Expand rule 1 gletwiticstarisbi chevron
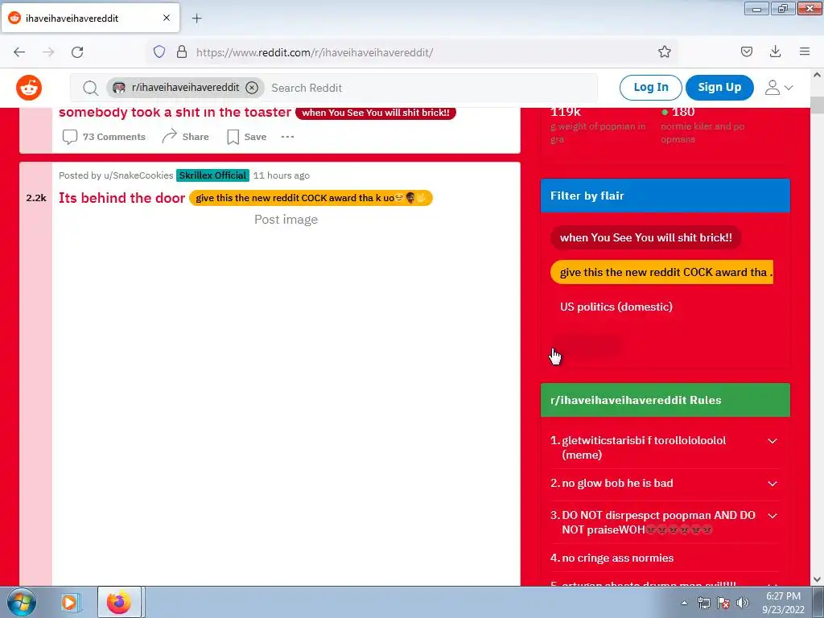The height and width of the screenshot is (618, 824). tap(772, 441)
